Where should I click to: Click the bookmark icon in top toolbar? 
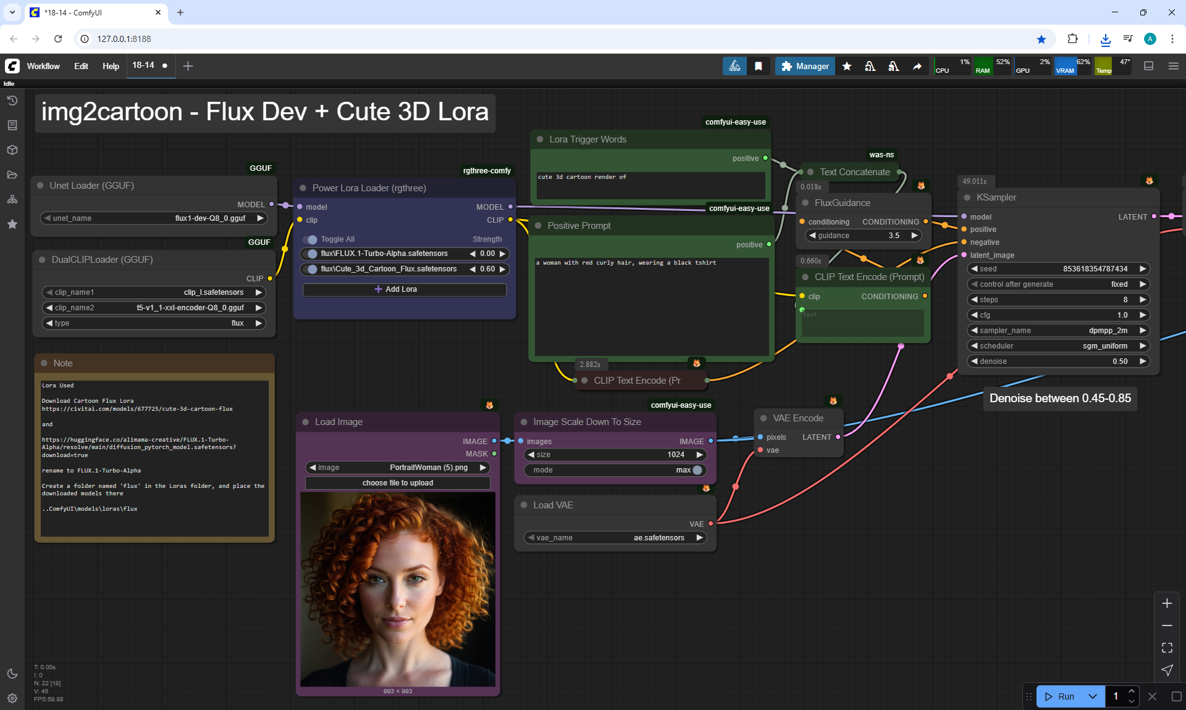tap(758, 66)
